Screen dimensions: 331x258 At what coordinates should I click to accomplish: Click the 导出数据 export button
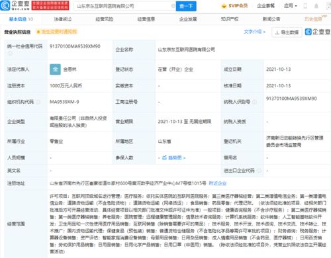[x=287, y=32]
